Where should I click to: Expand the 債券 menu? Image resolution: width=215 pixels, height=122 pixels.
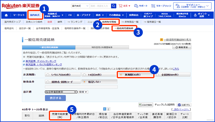coord(100,15)
